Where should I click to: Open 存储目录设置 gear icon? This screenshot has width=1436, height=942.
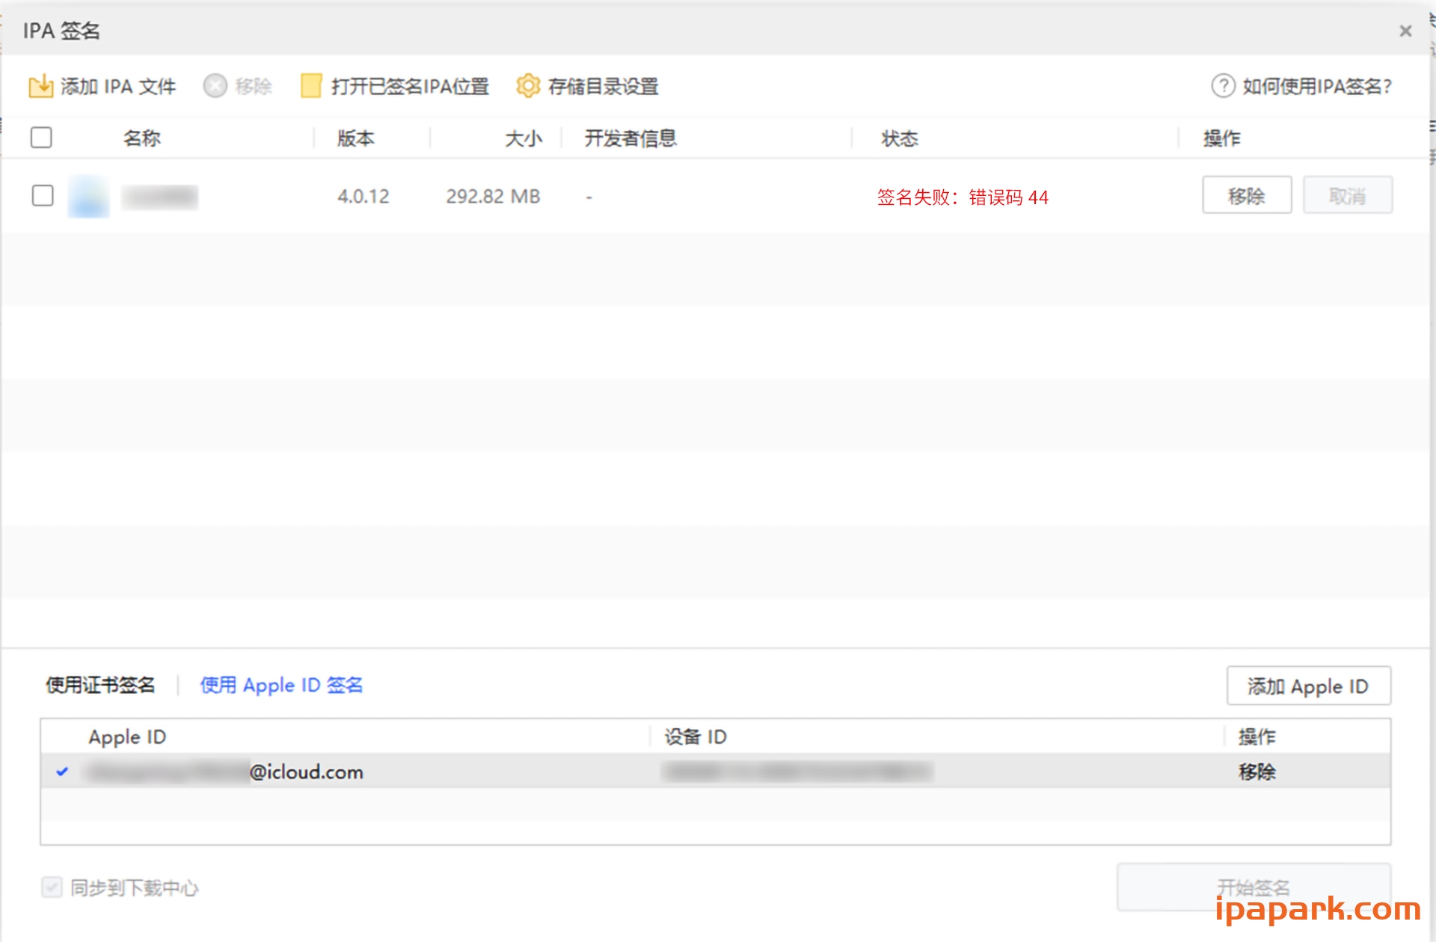point(529,86)
